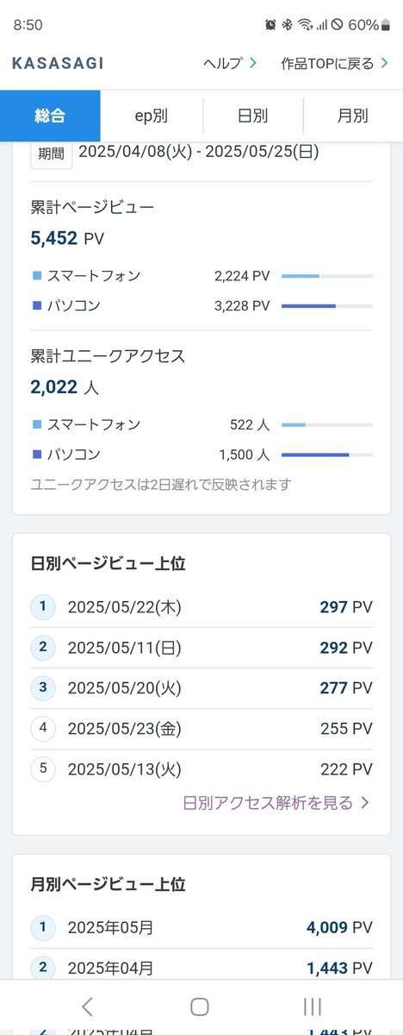Tap the Android home button icon
Image resolution: width=403 pixels, height=1035 pixels.
click(200, 1007)
